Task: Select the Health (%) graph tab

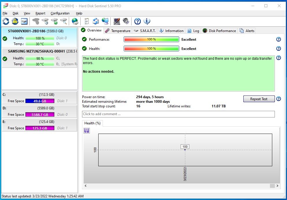Action: tap(92, 123)
